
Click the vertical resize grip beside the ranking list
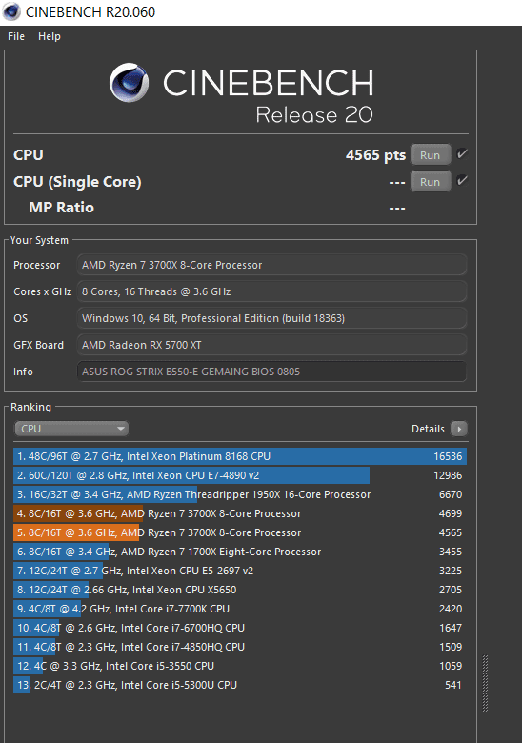click(x=485, y=683)
